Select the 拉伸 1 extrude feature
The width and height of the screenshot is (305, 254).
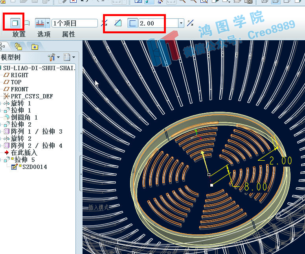coord(21,111)
